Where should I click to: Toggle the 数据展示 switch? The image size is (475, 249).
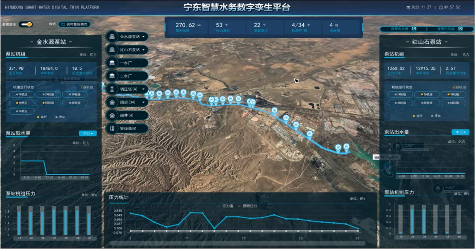pyautogui.click(x=26, y=24)
